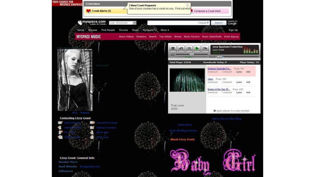
Task: Click the Add to Favorites icon
Action: (92, 127)
